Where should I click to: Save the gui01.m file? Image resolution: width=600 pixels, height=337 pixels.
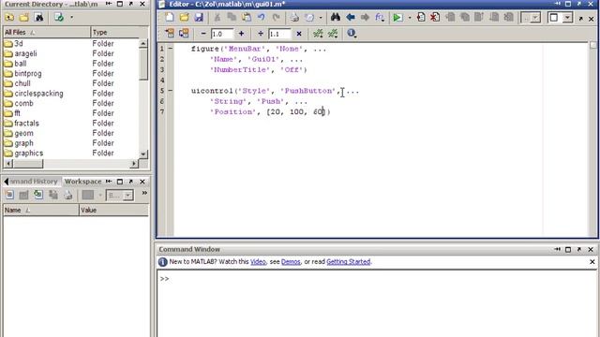pyautogui.click(x=199, y=17)
